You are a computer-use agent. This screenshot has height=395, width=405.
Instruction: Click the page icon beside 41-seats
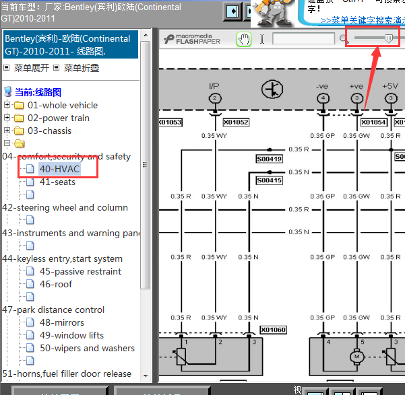(30, 182)
